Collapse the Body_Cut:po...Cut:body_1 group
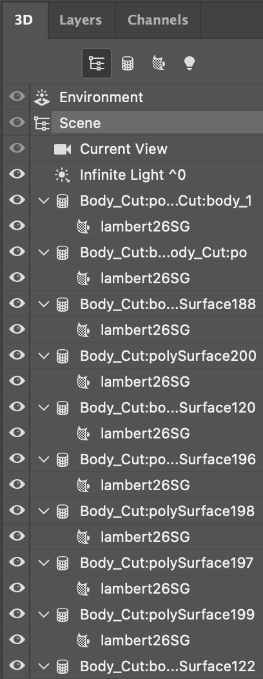This screenshot has width=263, height=679. (44, 201)
